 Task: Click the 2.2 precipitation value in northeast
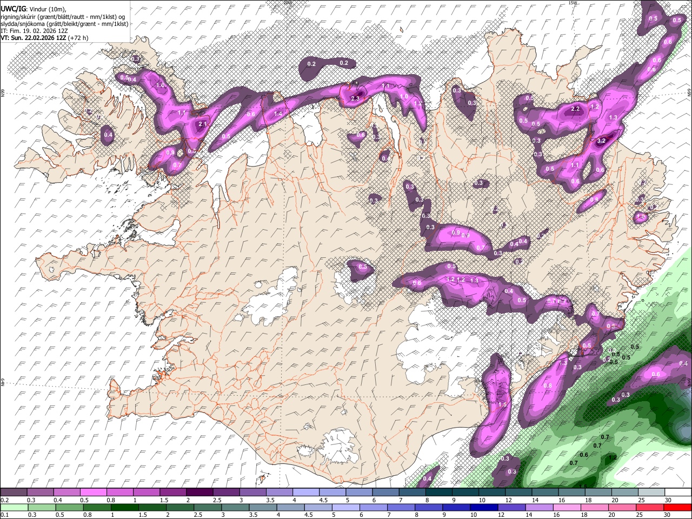pos(575,109)
